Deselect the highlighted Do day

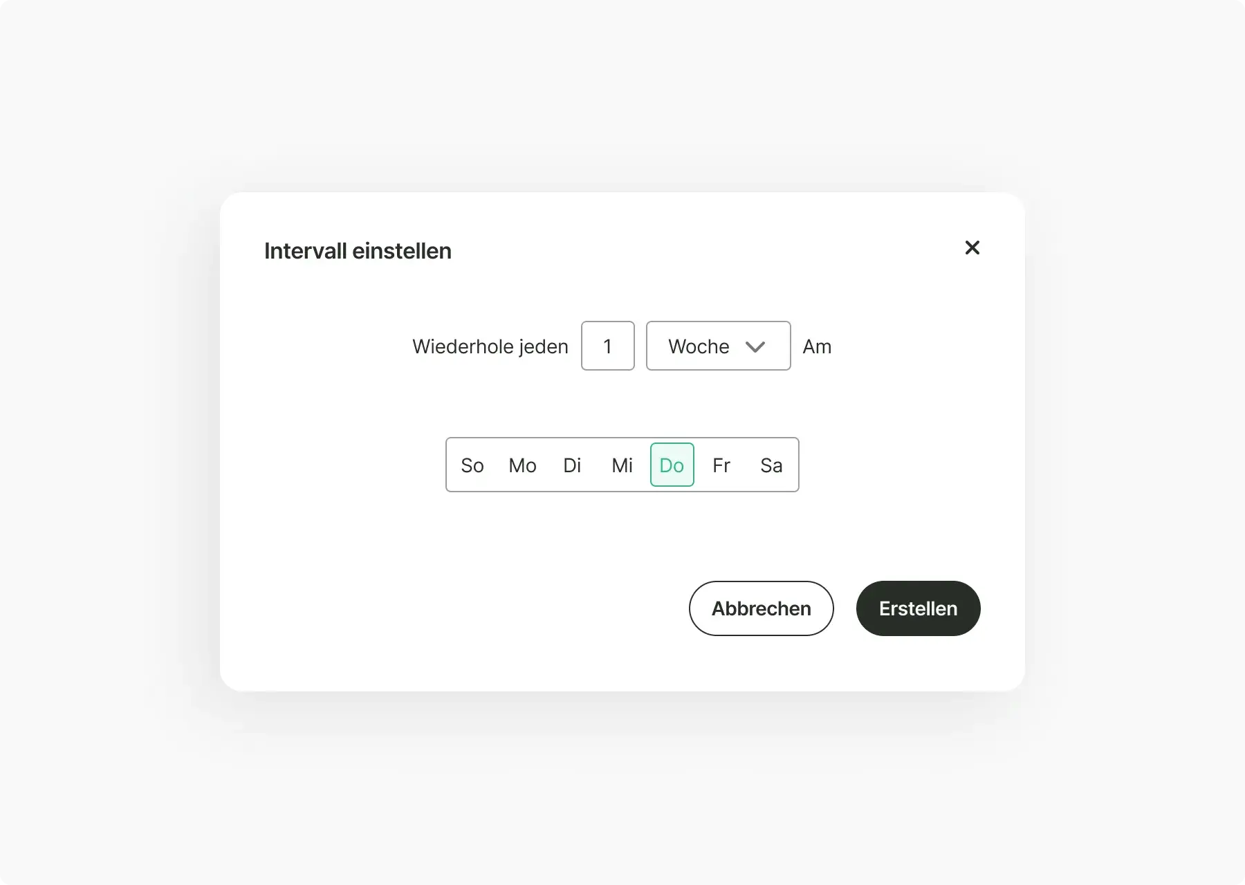coord(672,465)
